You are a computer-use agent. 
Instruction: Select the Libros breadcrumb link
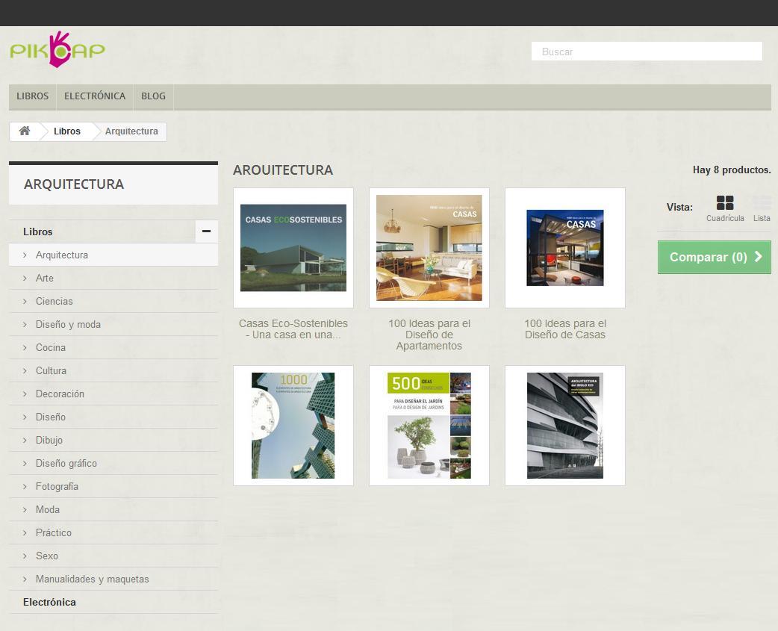click(67, 131)
